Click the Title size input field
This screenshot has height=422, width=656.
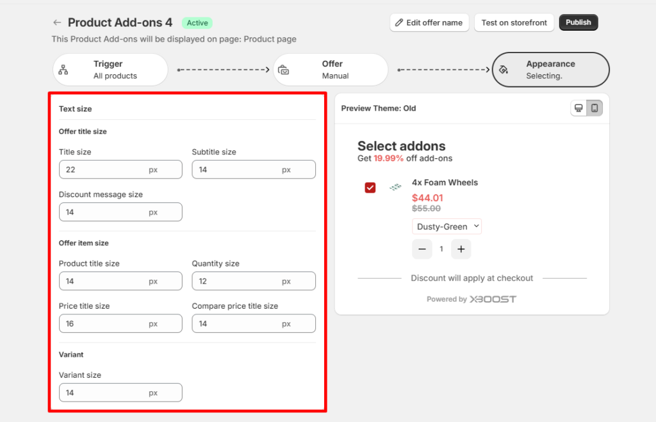102,170
